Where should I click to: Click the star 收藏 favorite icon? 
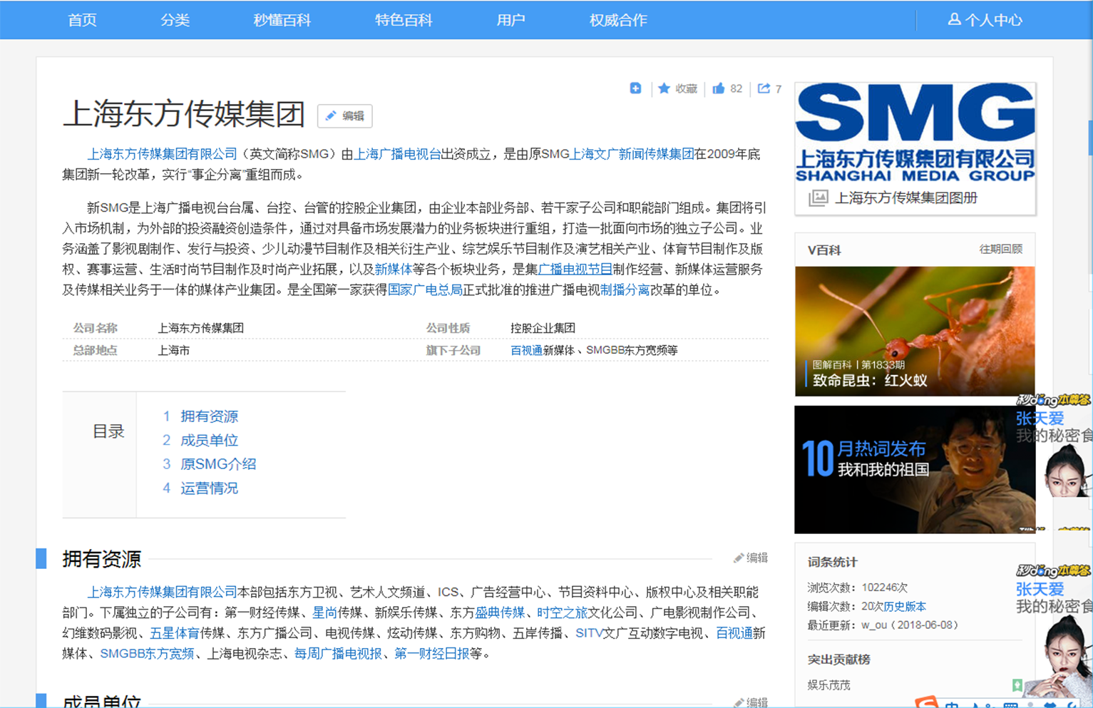pyautogui.click(x=664, y=88)
